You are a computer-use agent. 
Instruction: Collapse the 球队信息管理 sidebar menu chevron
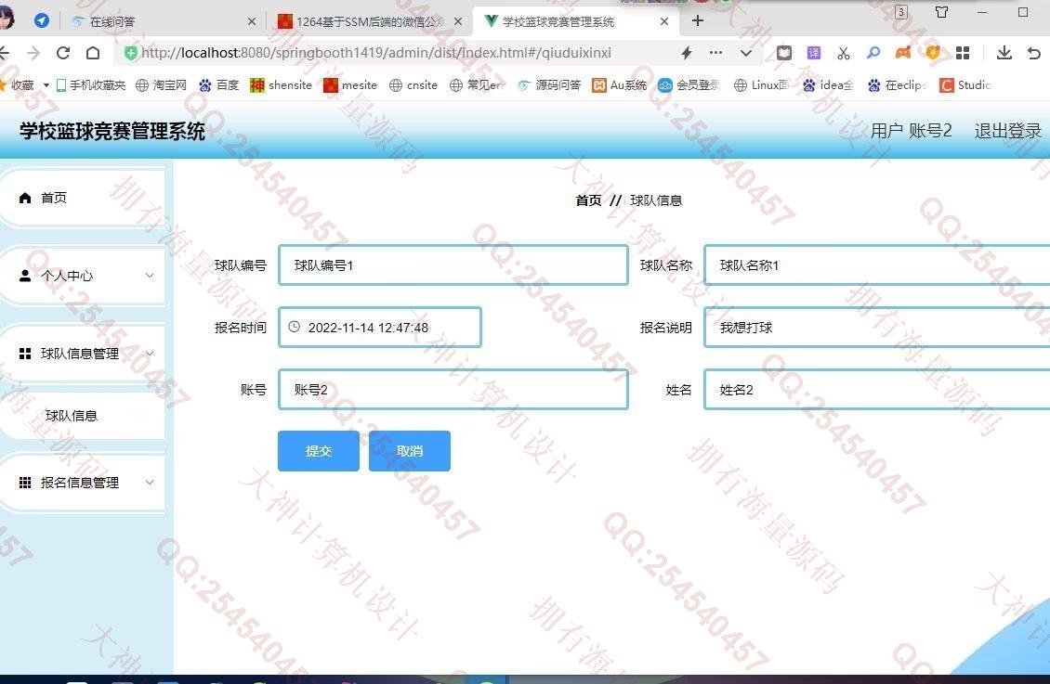(x=150, y=353)
